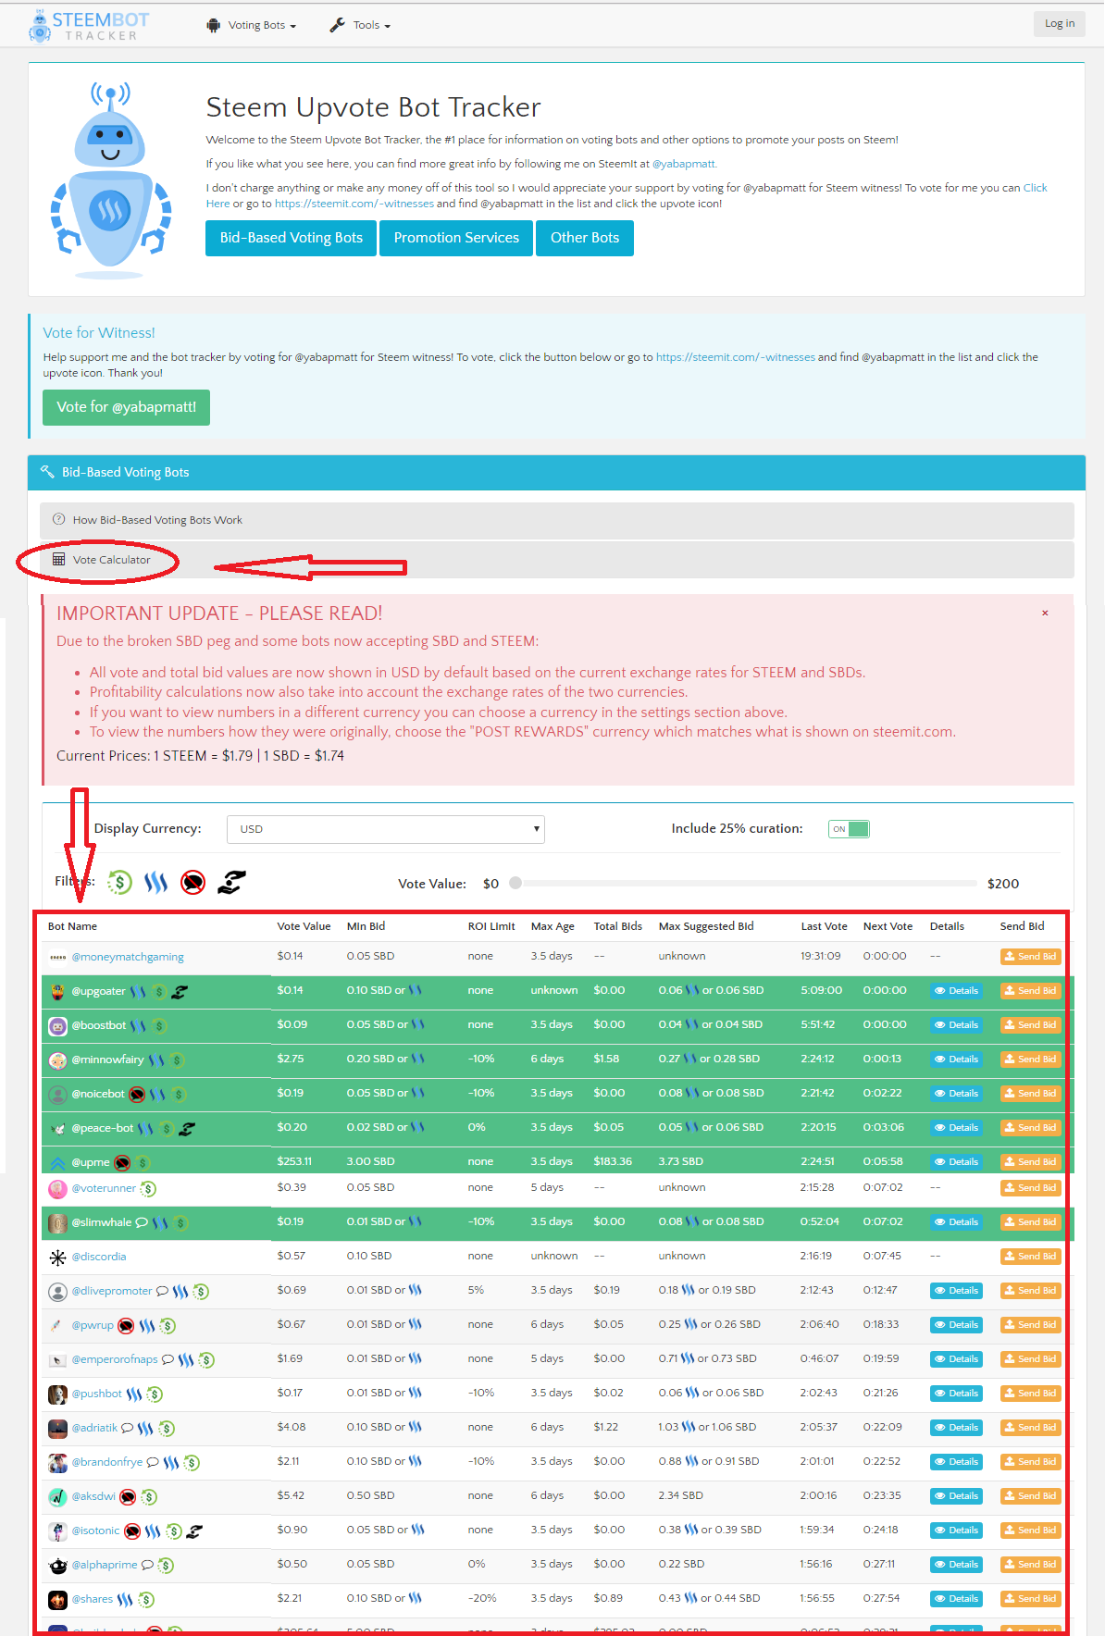The height and width of the screenshot is (1636, 1105).
Task: Click the SteemBot Tracker logo
Action: coord(90,26)
